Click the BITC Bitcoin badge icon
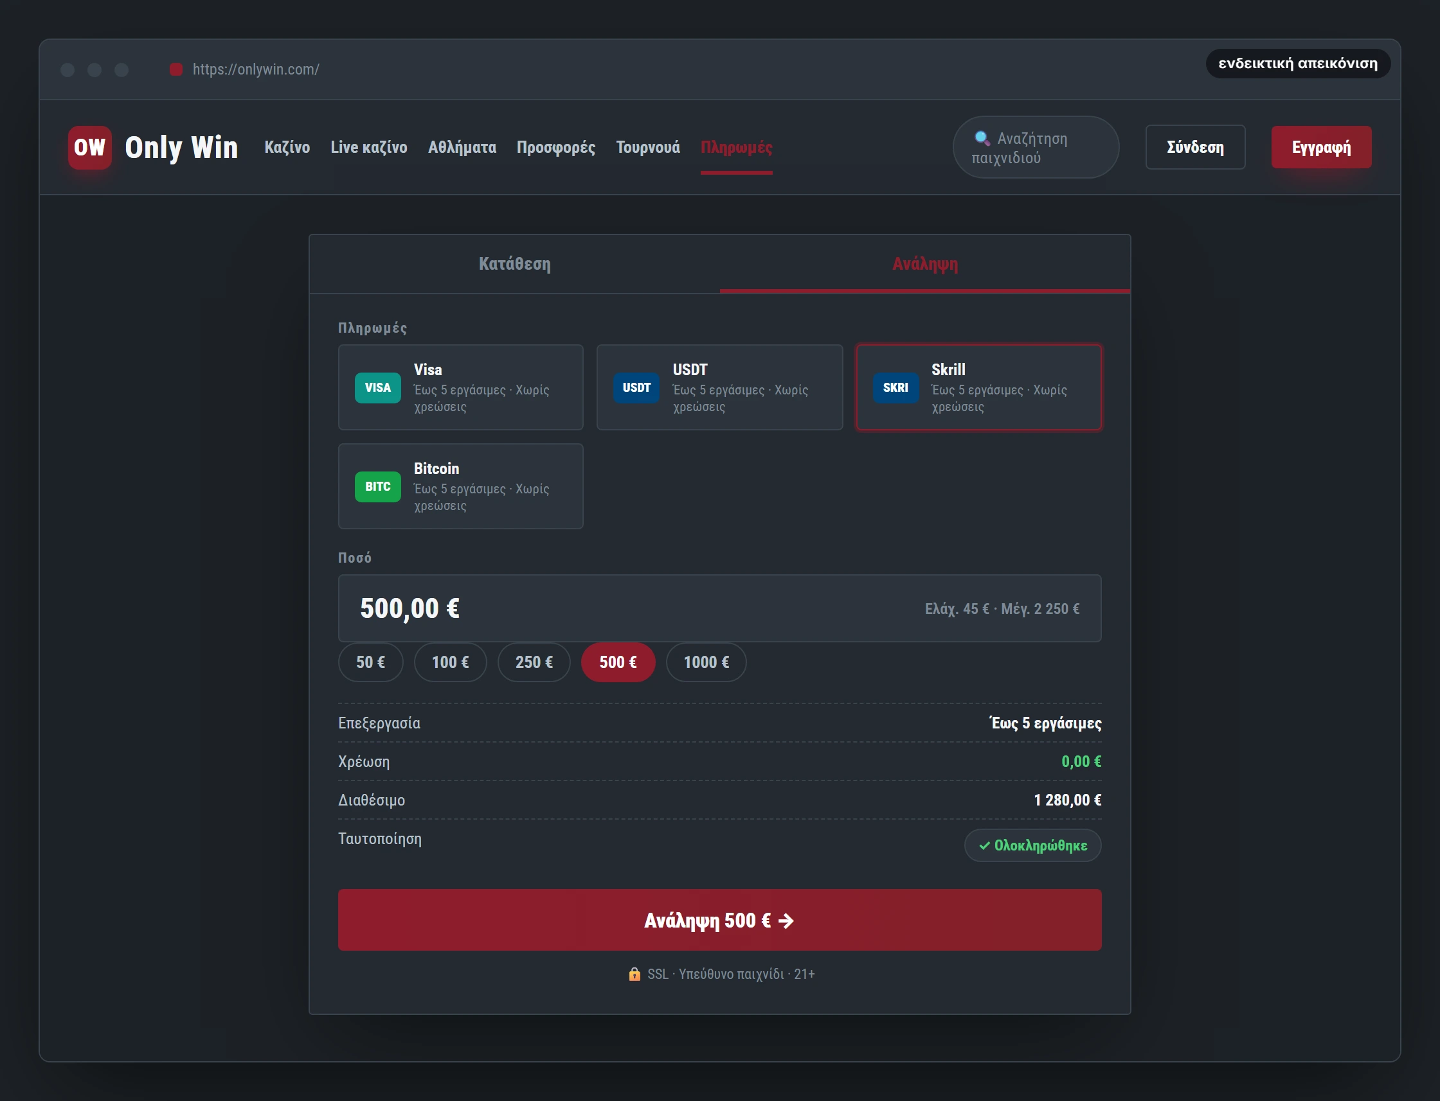This screenshot has width=1440, height=1101. [x=378, y=486]
